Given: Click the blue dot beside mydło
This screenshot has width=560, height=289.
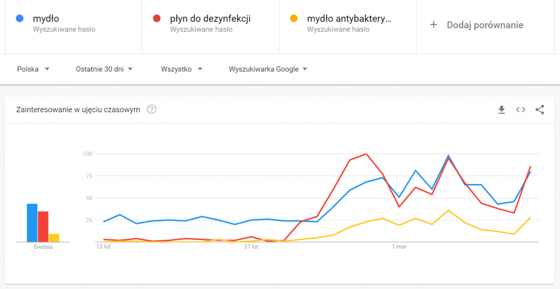Looking at the screenshot, I should pyautogui.click(x=20, y=19).
